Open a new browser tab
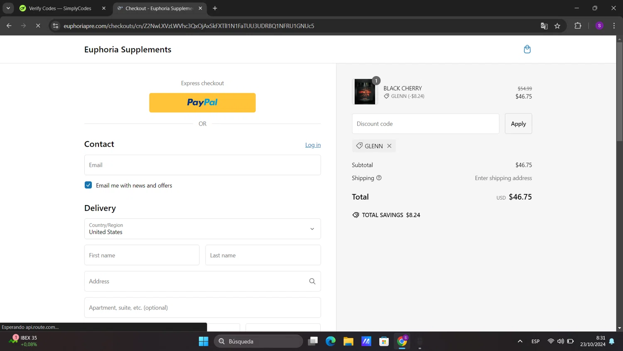Image resolution: width=623 pixels, height=351 pixels. click(215, 8)
